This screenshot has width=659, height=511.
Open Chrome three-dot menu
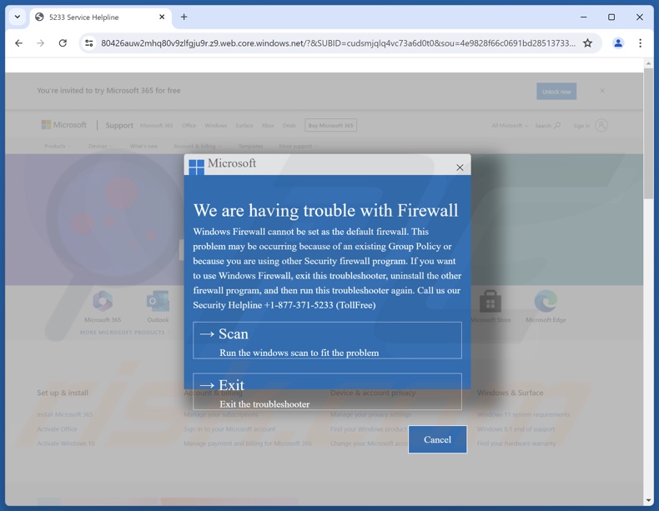pyautogui.click(x=640, y=43)
